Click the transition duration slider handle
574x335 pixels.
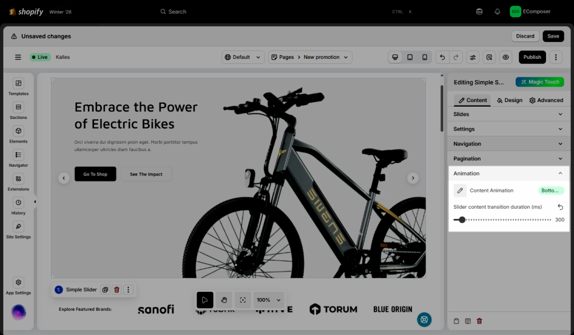tap(462, 220)
